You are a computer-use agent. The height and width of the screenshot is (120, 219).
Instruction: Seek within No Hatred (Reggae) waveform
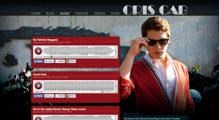tap(79, 51)
